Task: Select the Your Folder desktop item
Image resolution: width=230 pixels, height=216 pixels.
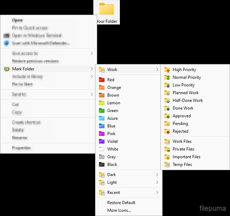Action: 107,12
